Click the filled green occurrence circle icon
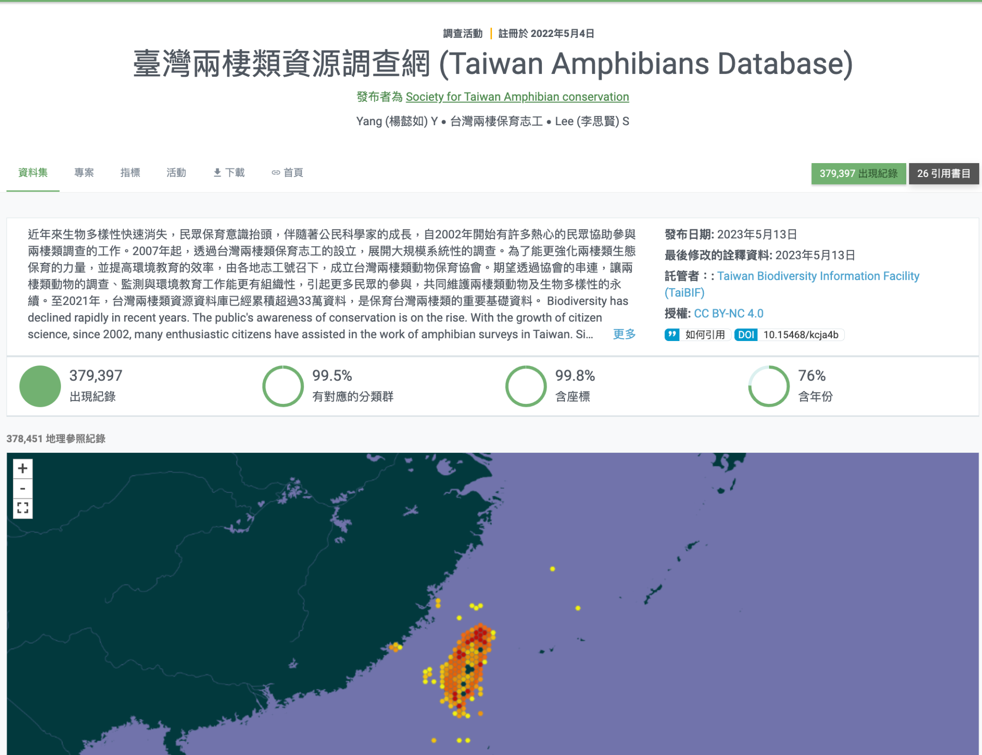Viewport: 982px width, 755px height. pos(40,386)
